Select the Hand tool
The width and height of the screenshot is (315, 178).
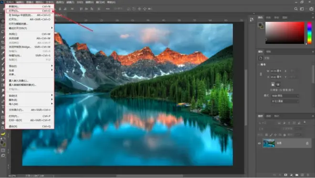click(x=3, y=123)
